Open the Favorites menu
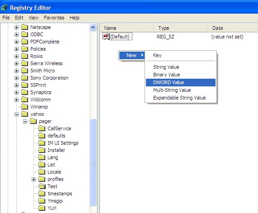 [54, 18]
